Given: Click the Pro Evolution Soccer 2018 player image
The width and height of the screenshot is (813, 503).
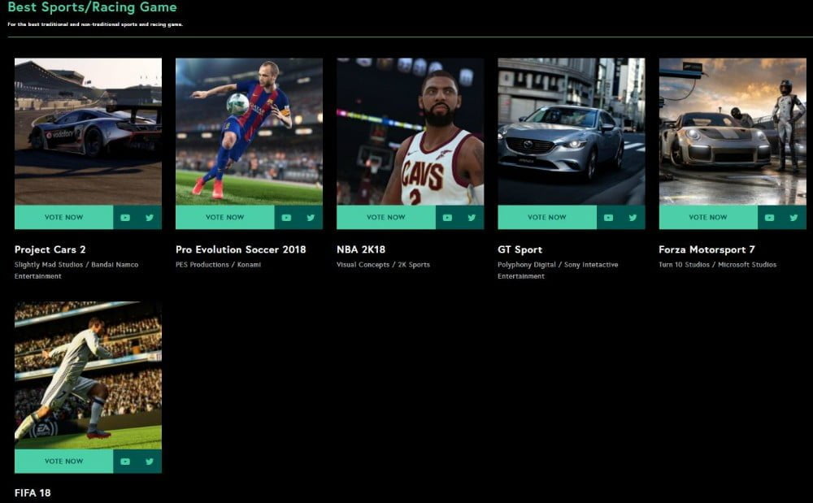Looking at the screenshot, I should point(249,132).
